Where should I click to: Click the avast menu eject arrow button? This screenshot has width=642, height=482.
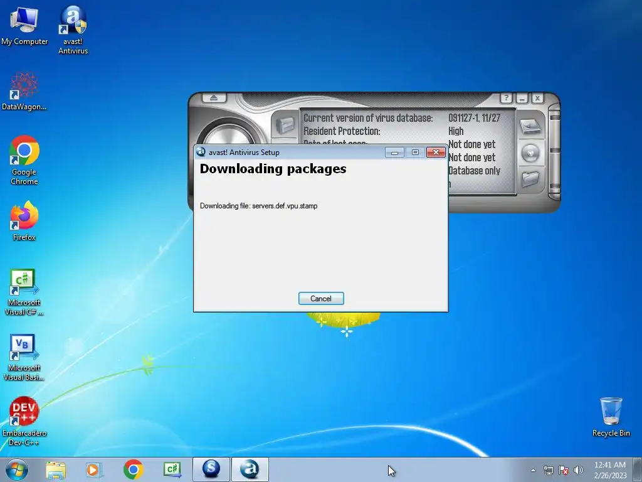(x=214, y=98)
